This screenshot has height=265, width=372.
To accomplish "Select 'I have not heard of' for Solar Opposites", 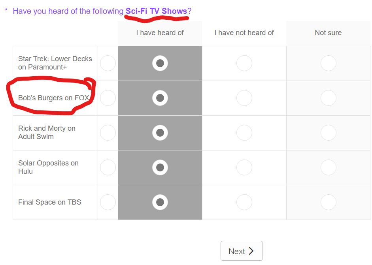I will pyautogui.click(x=244, y=167).
